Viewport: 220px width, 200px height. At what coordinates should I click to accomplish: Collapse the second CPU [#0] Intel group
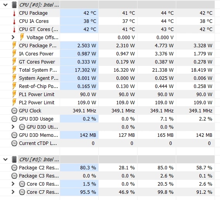coord(5,160)
